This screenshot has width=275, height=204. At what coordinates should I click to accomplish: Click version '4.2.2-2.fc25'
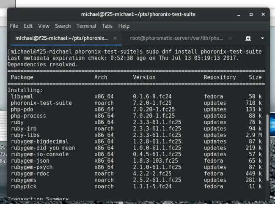coord(152,174)
